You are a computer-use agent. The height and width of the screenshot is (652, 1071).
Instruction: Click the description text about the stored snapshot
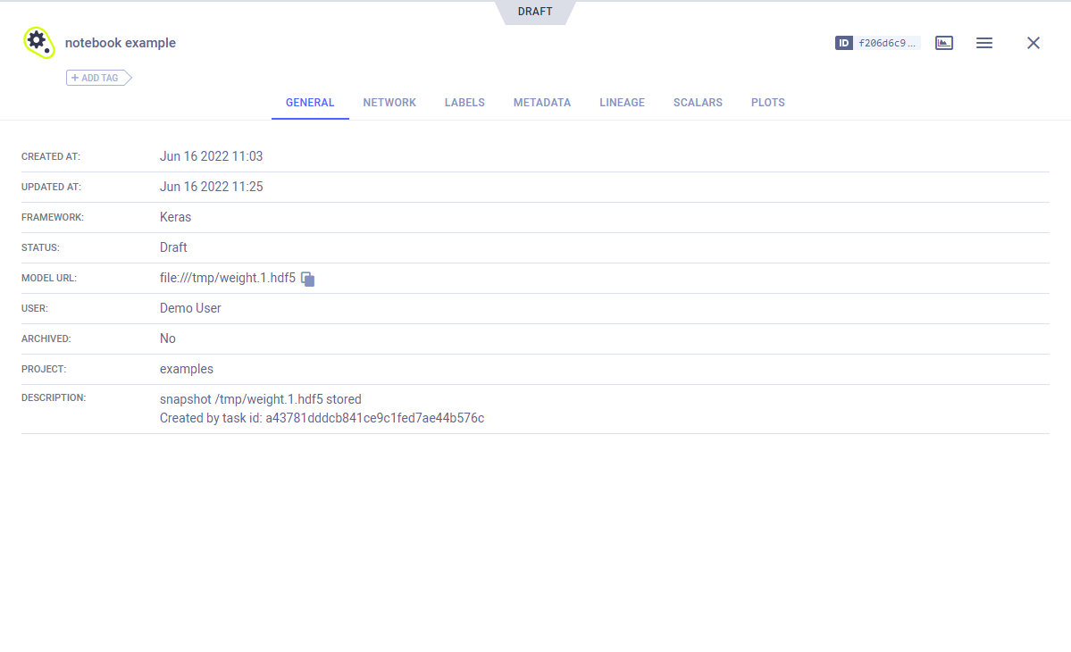click(261, 399)
